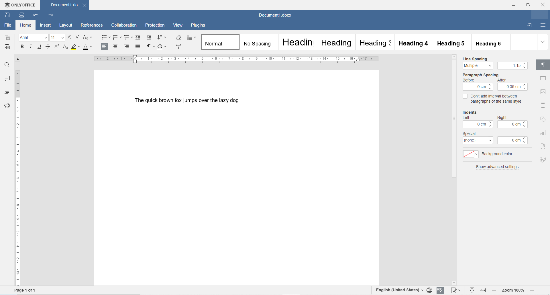Click the Copy style paint roller icon
The height and width of the screenshot is (295, 550).
coord(179,47)
